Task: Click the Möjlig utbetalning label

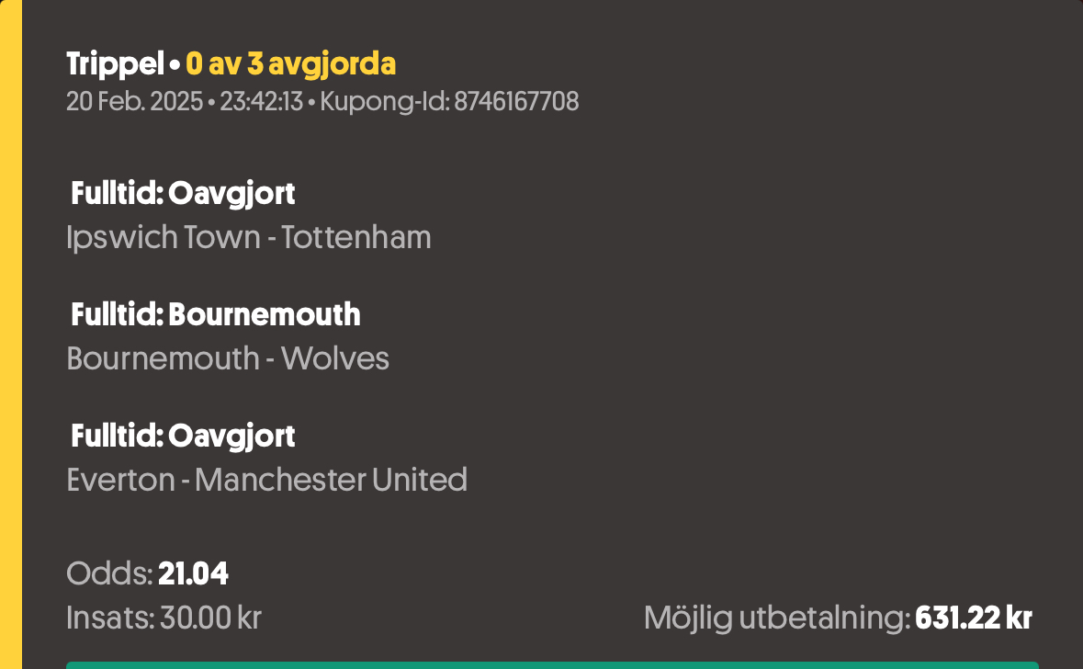Action: click(x=777, y=618)
